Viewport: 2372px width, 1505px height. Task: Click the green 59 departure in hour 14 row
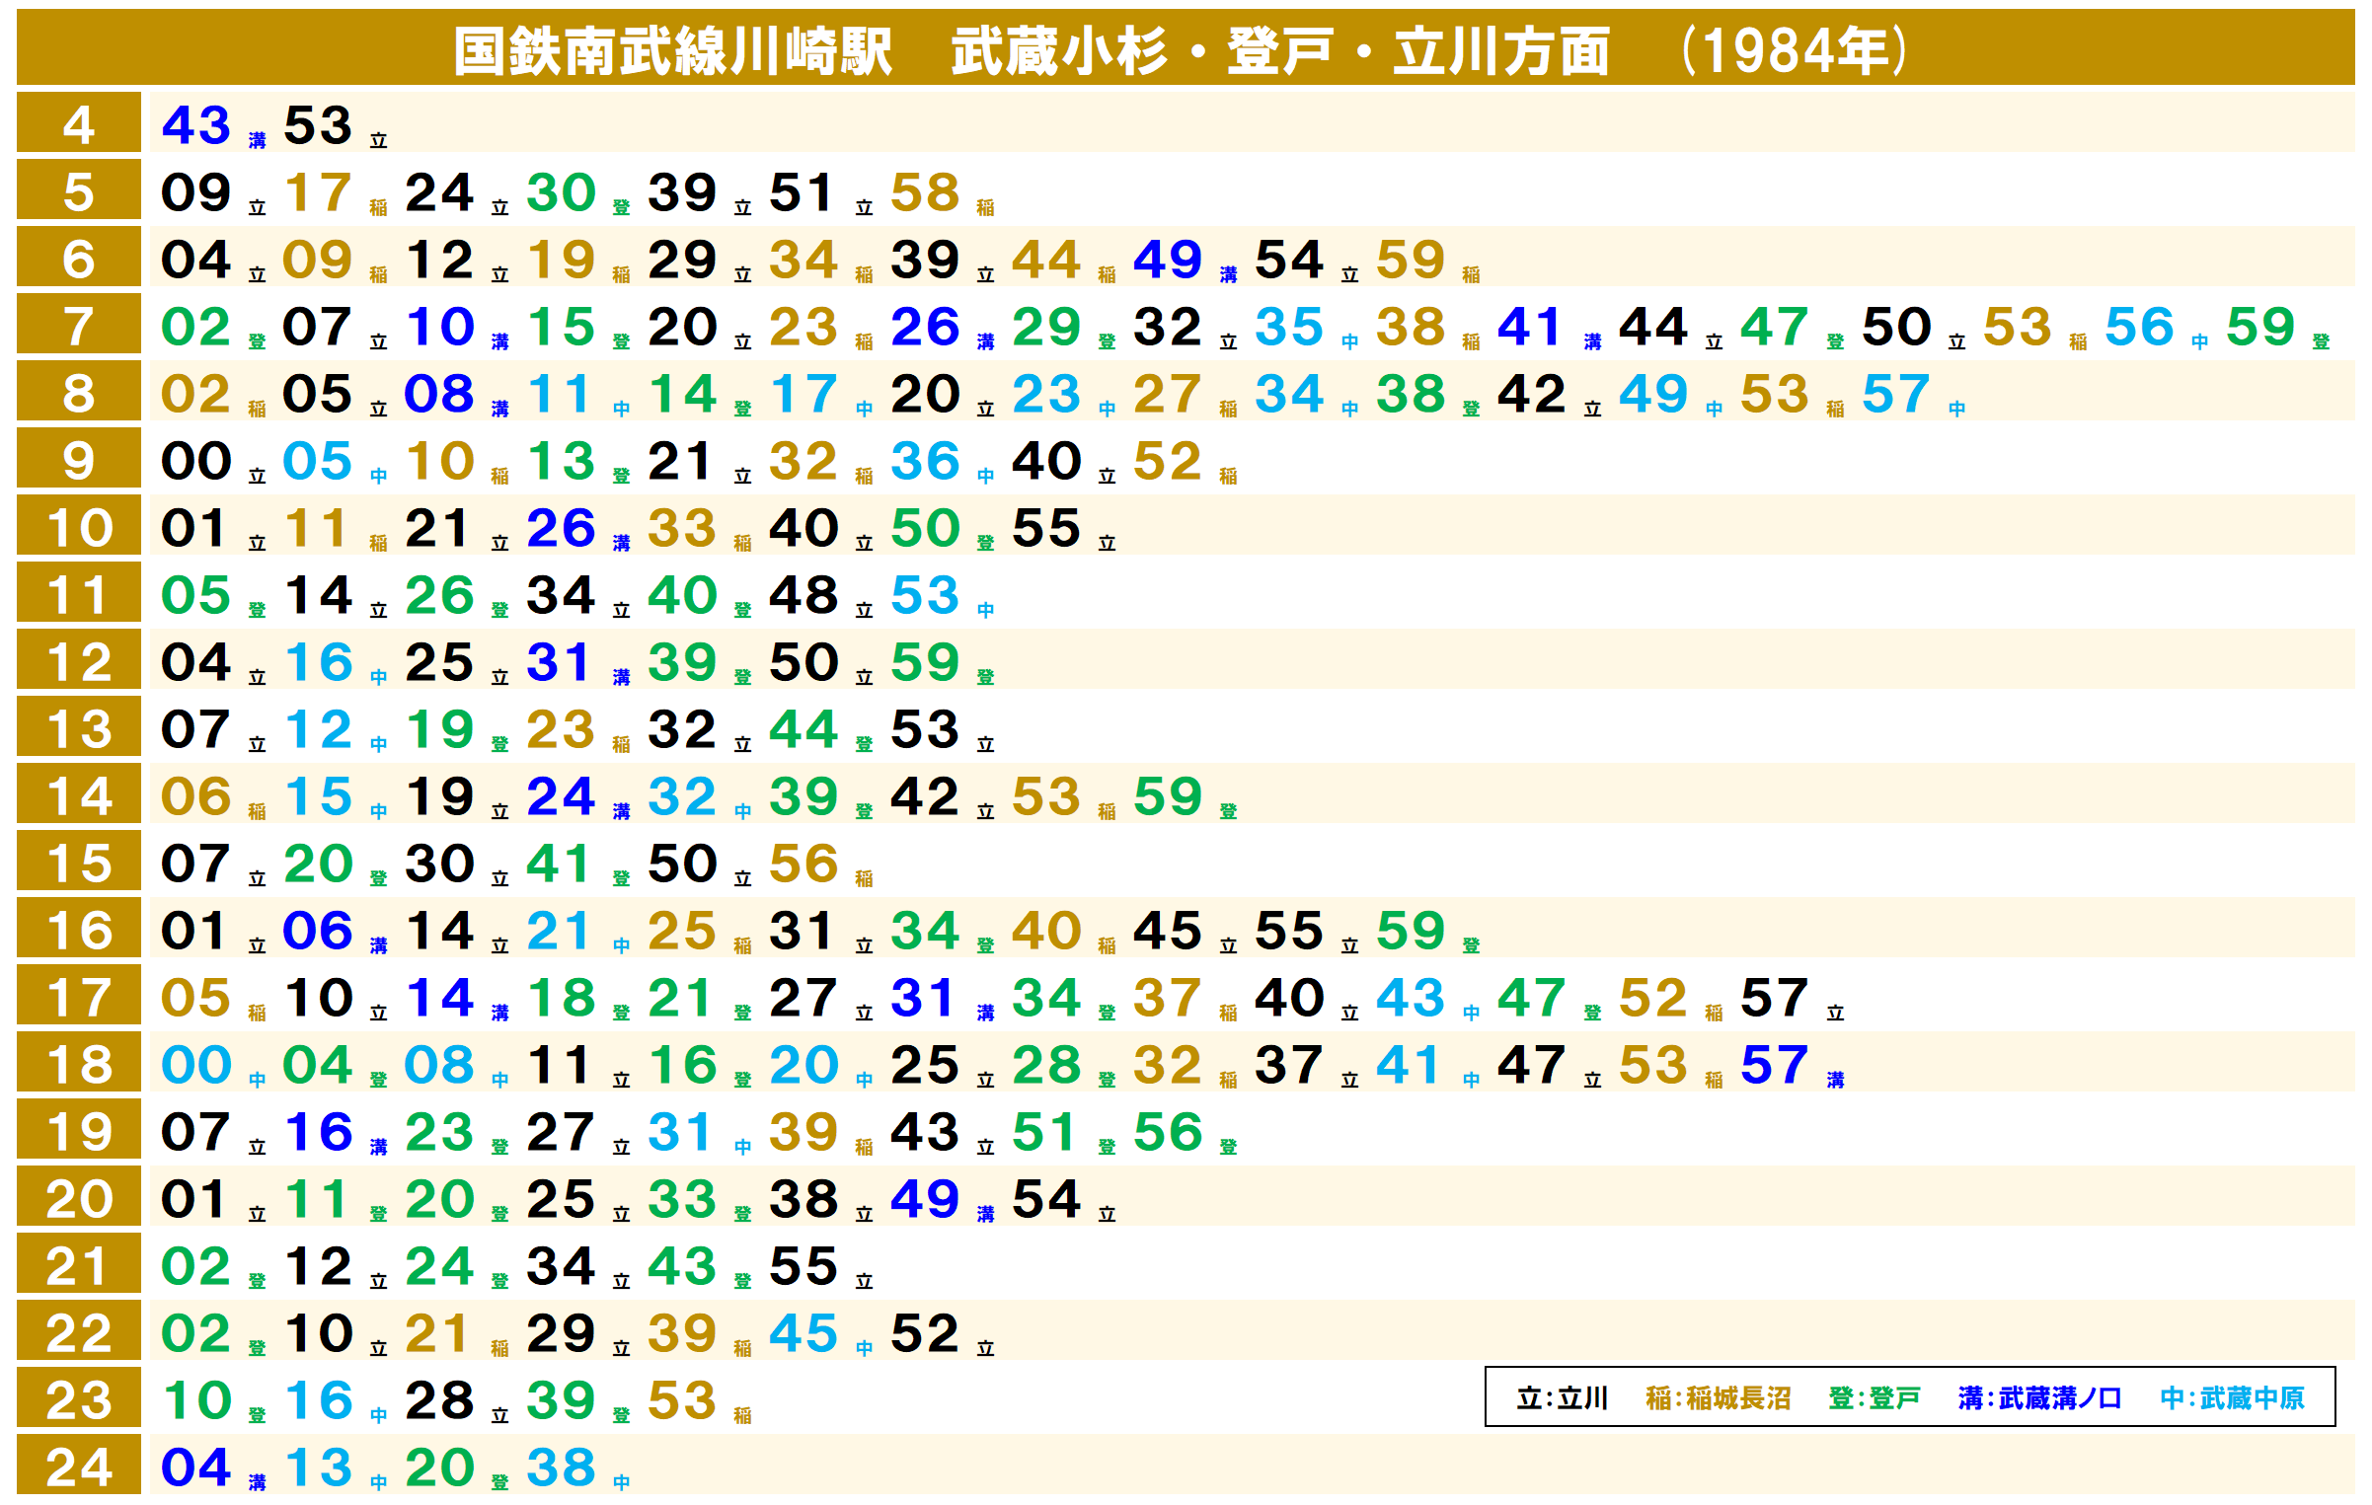pos(1168,796)
